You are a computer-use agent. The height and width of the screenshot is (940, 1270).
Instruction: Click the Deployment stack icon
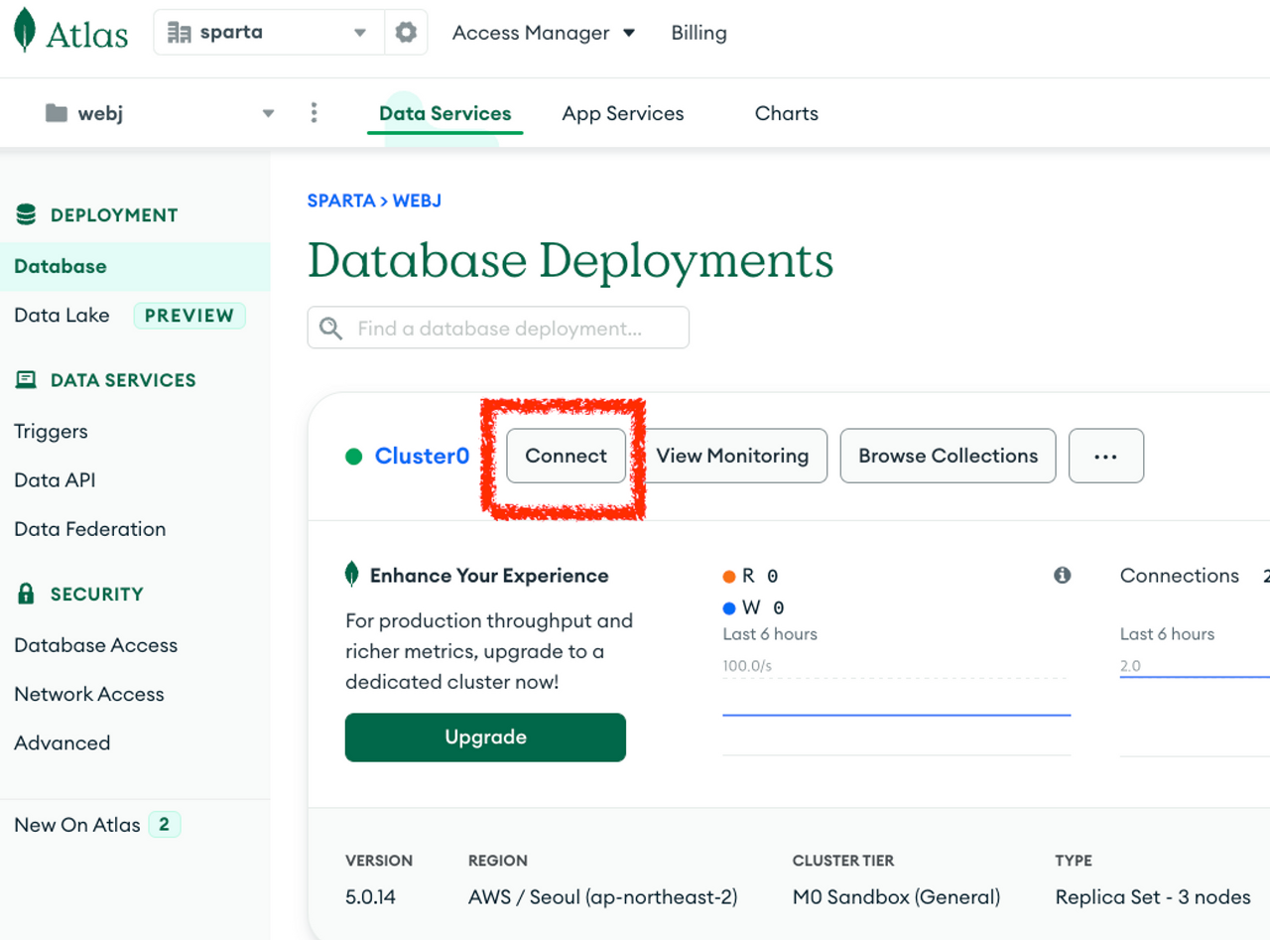[x=26, y=214]
